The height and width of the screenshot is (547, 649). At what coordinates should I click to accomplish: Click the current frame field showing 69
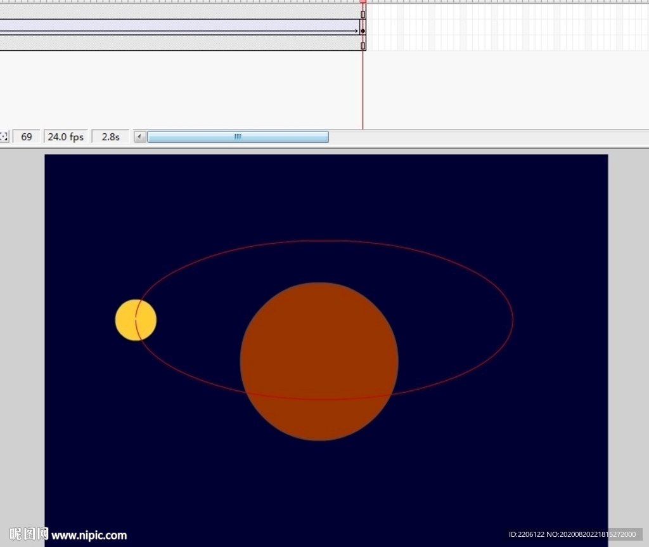(x=27, y=137)
